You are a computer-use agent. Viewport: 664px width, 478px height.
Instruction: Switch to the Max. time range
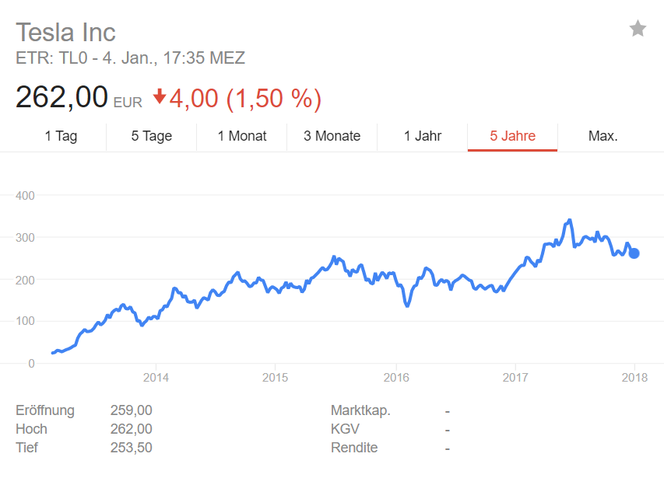[603, 136]
